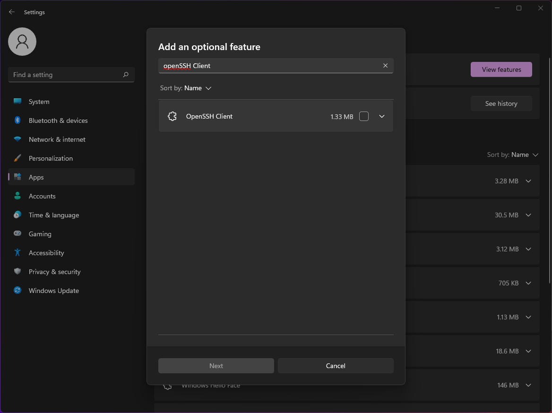The width and height of the screenshot is (552, 413).
Task: Select Personalization in the sidebar
Action: [x=71, y=158]
